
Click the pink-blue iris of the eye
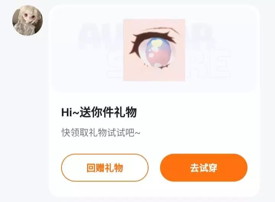tap(158, 53)
